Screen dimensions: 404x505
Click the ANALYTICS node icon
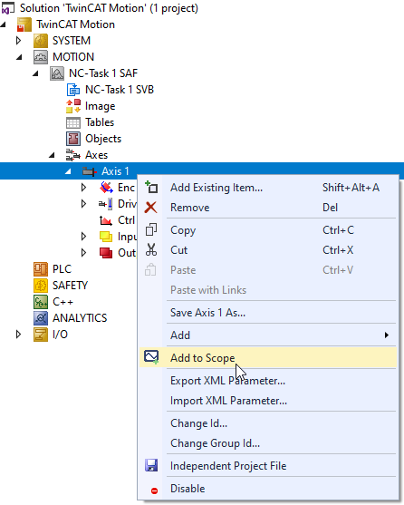(41, 318)
